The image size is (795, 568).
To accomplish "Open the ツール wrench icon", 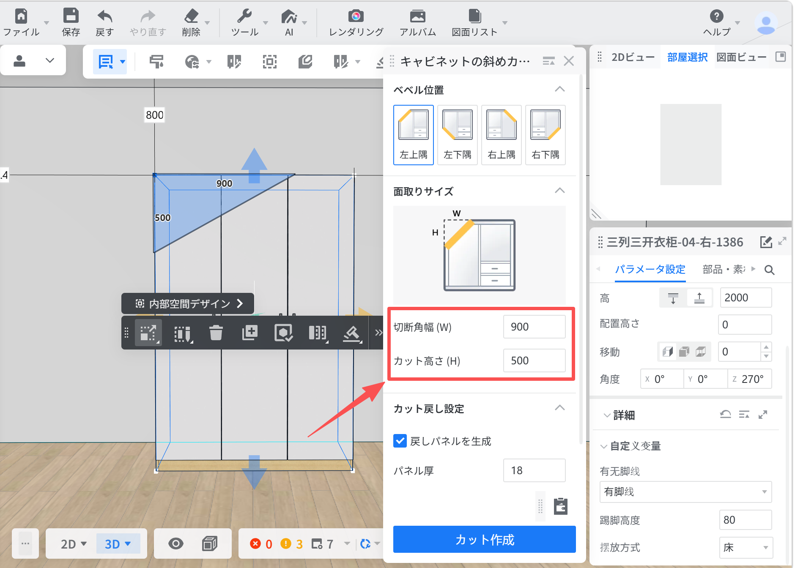I will (244, 16).
